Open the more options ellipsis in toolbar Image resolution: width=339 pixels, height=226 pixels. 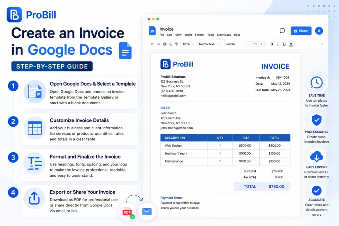(x=299, y=44)
